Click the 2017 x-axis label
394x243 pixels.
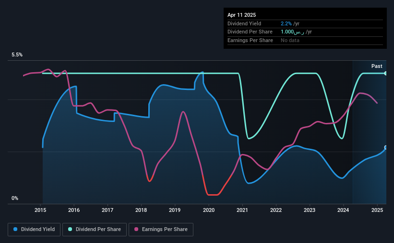pyautogui.click(x=107, y=210)
